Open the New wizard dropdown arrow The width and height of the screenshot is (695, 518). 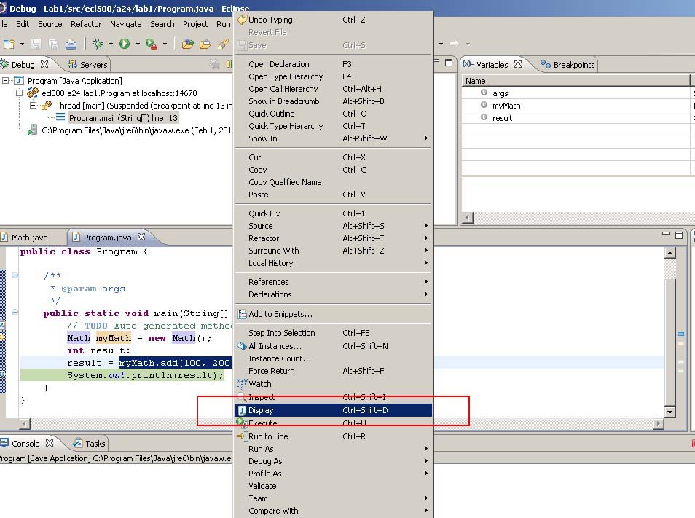point(22,44)
